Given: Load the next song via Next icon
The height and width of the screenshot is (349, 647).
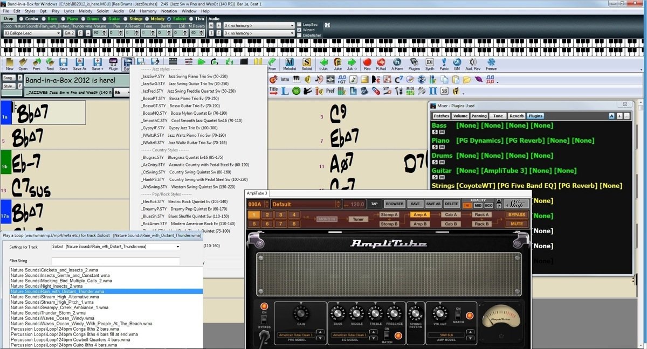Looking at the screenshot, I should (50, 64).
